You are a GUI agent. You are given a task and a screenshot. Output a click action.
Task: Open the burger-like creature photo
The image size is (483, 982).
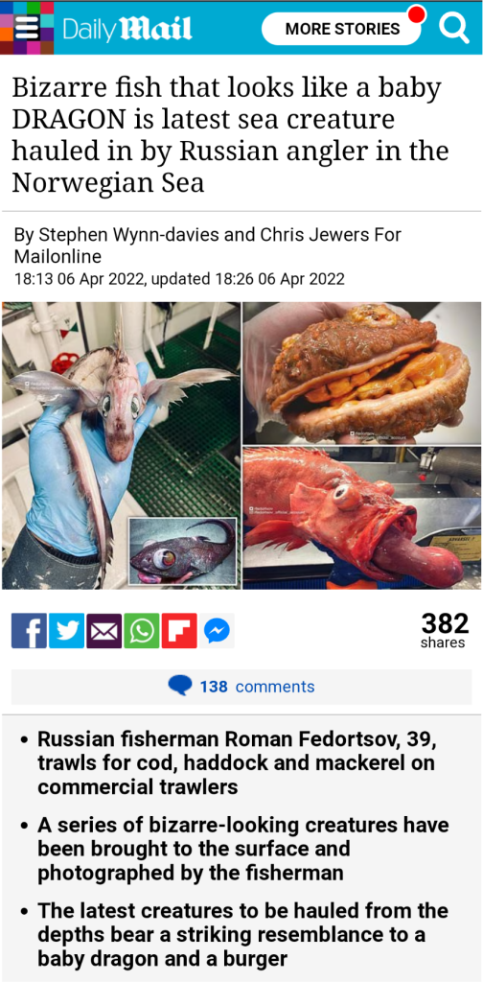tap(362, 373)
